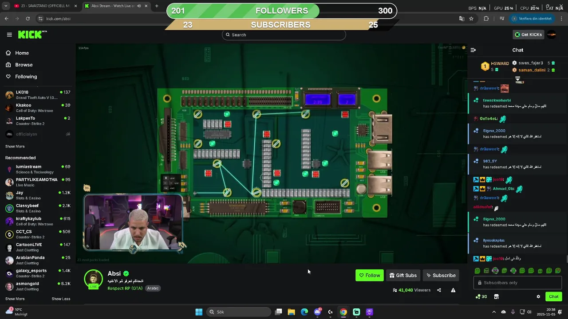568x319 pixels.
Task: Click Verifiera din identitet button
Action: 532,19
